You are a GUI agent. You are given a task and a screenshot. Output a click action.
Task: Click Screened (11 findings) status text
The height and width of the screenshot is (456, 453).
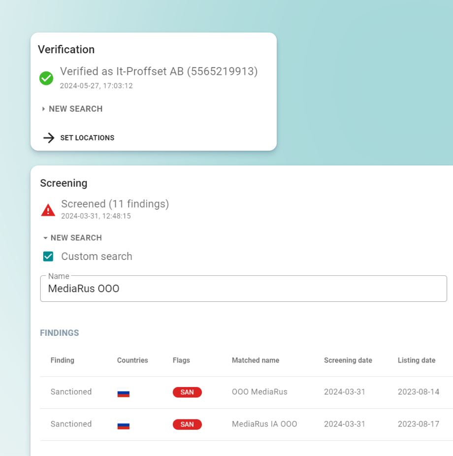point(115,204)
